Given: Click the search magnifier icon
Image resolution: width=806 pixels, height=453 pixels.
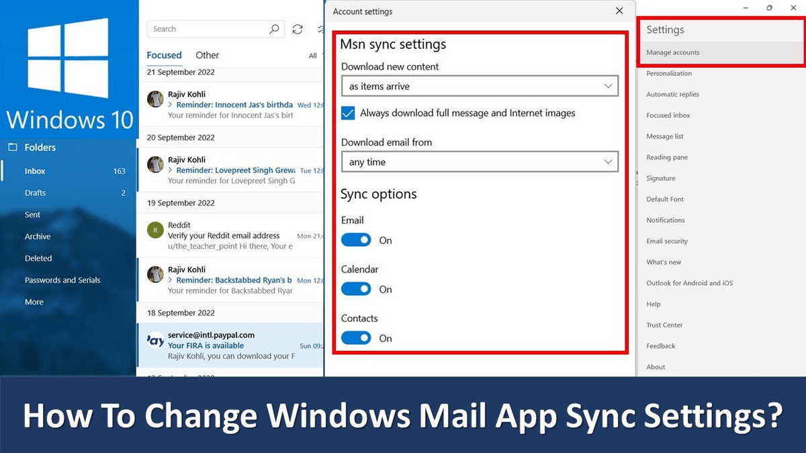Looking at the screenshot, I should point(274,29).
